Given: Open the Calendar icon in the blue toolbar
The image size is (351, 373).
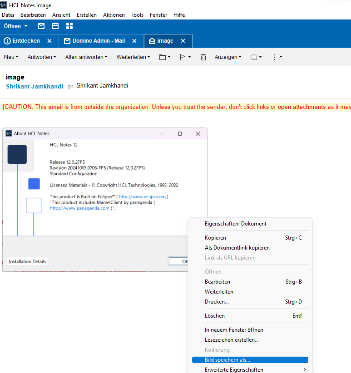Looking at the screenshot, I should pyautogui.click(x=55, y=26).
